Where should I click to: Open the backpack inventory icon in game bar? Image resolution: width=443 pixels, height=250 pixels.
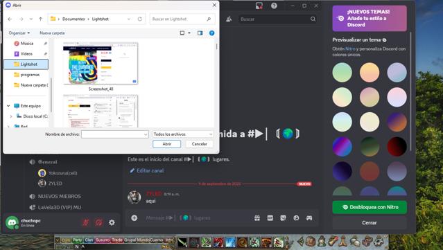tap(310, 242)
